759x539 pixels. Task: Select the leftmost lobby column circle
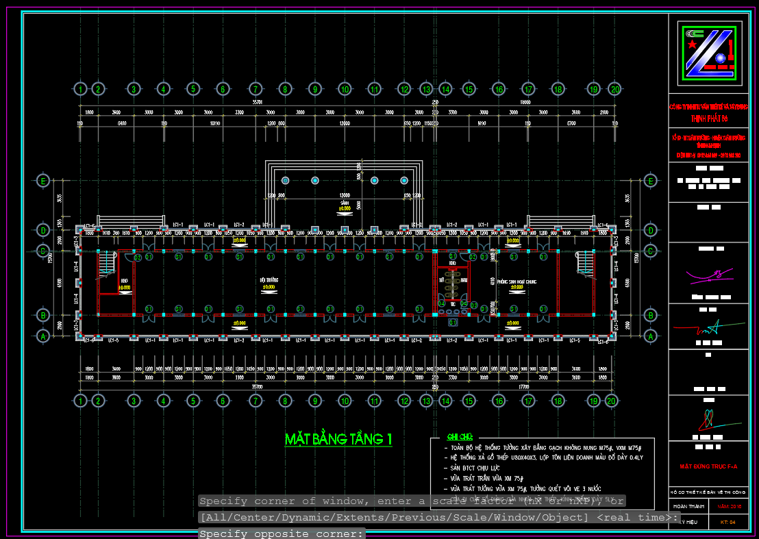(285, 180)
